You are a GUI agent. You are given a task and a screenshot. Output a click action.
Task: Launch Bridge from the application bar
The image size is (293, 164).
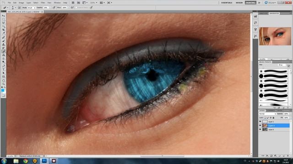point(73,3)
